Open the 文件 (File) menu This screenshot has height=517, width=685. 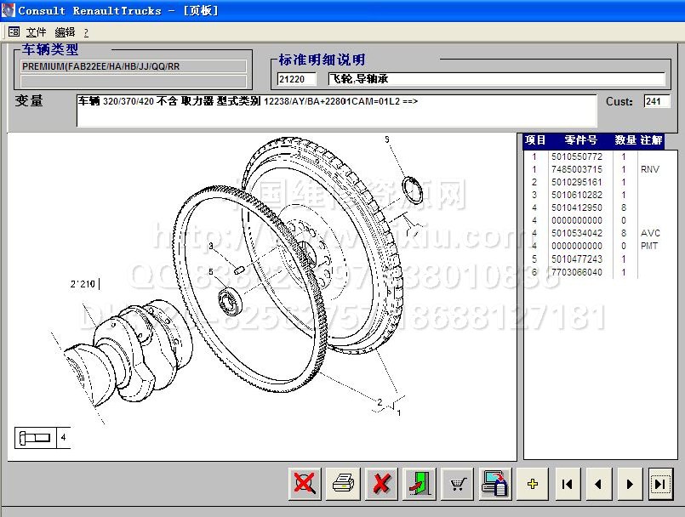click(37, 31)
